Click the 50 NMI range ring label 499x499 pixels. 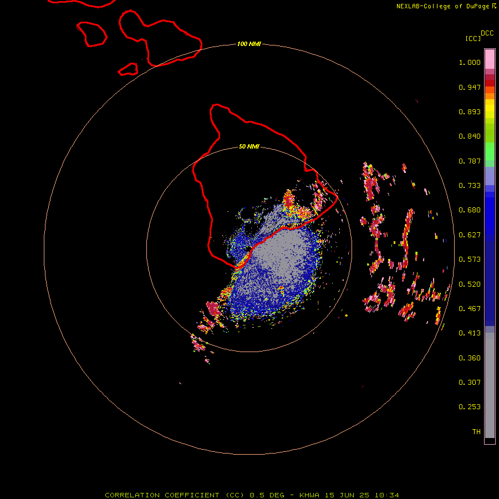(249, 146)
